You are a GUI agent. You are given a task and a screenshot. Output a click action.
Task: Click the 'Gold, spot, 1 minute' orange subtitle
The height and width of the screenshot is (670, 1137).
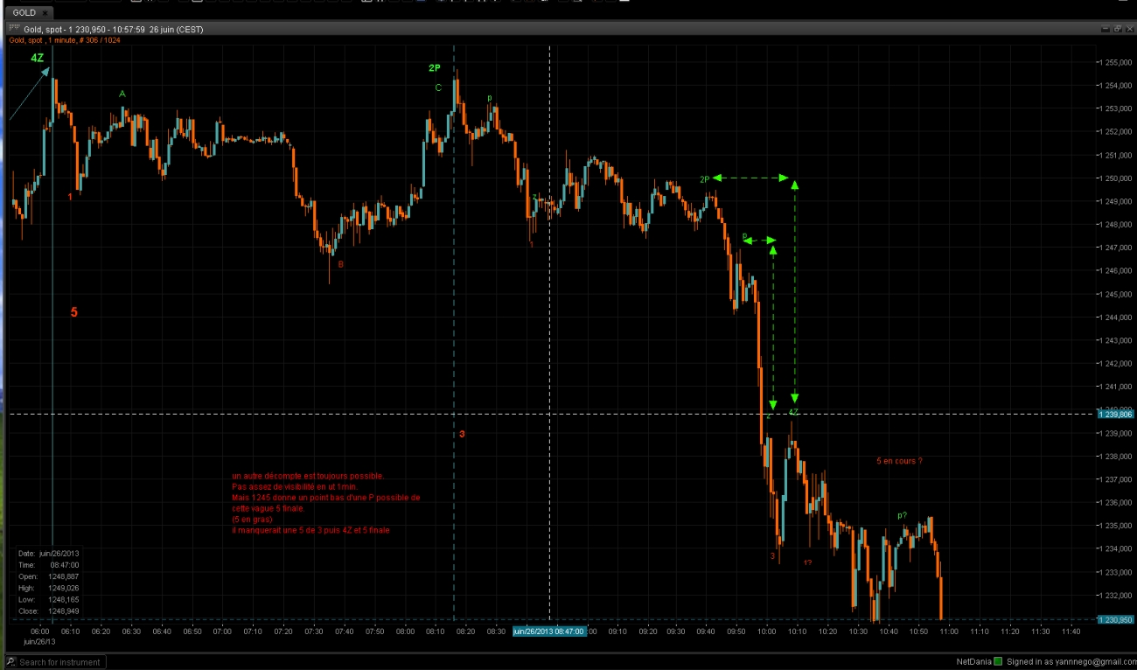66,40
